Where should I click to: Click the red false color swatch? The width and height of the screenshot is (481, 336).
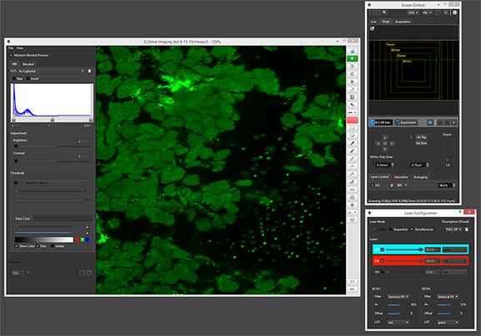[78, 240]
